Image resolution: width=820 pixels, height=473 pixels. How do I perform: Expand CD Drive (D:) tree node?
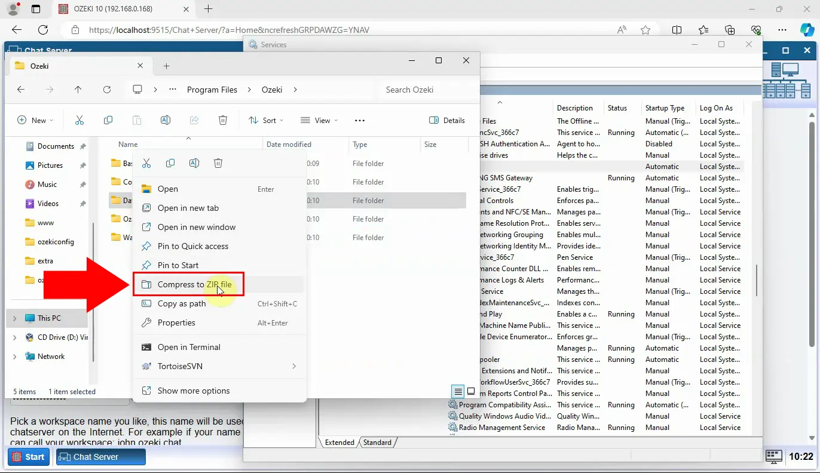point(14,337)
